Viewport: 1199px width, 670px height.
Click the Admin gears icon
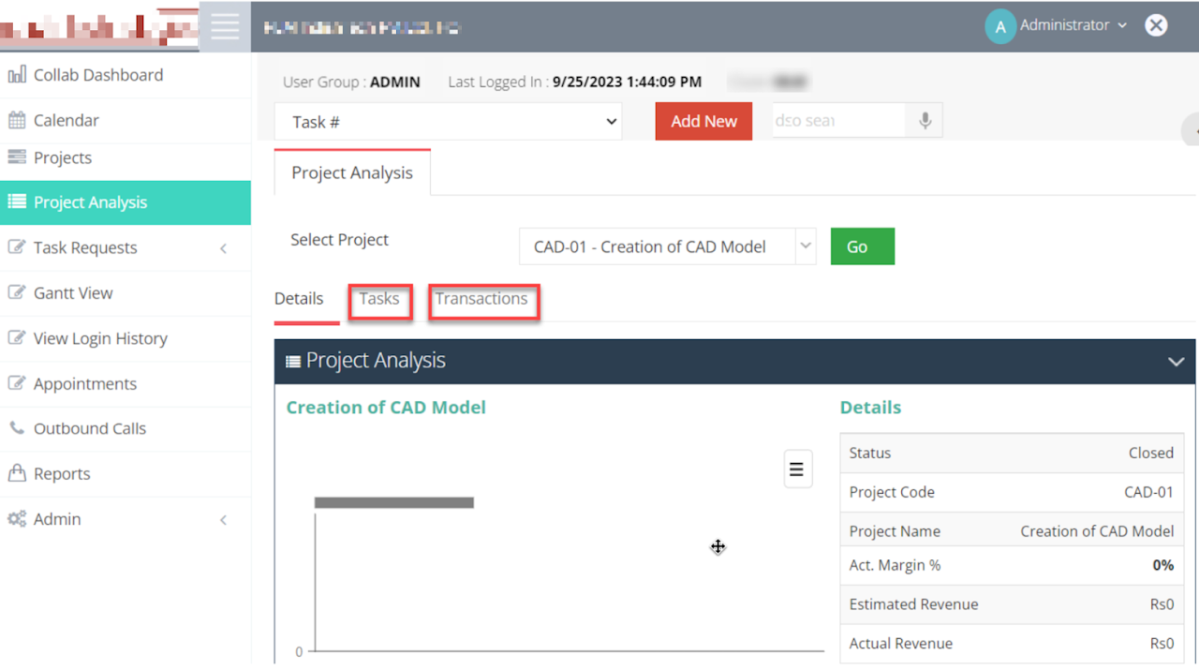tap(17, 519)
